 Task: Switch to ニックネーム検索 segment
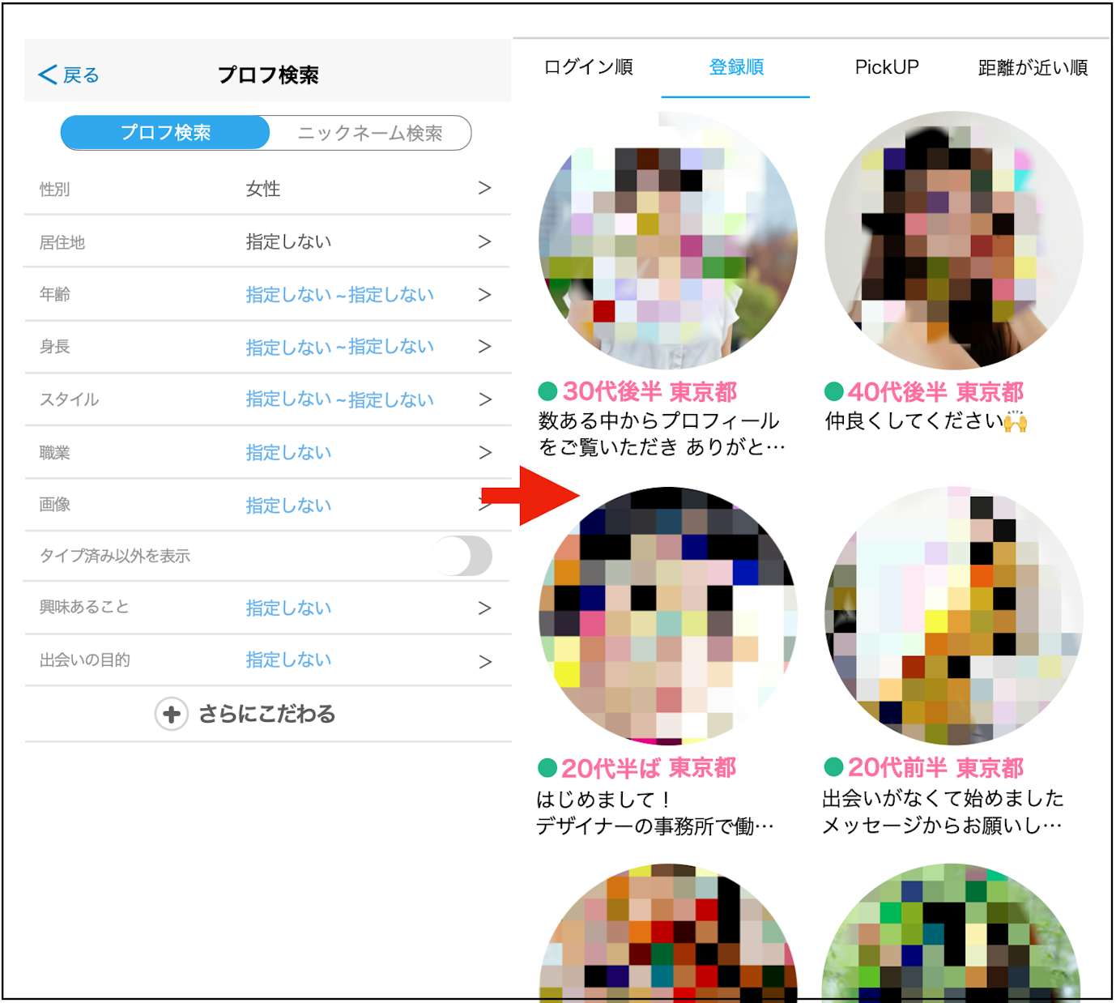[x=370, y=133]
